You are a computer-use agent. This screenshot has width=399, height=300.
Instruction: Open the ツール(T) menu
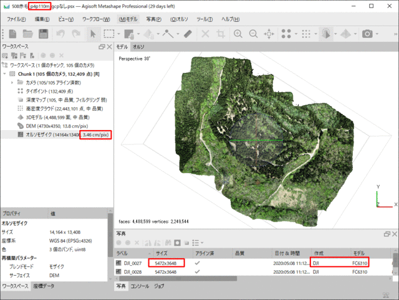click(204, 19)
